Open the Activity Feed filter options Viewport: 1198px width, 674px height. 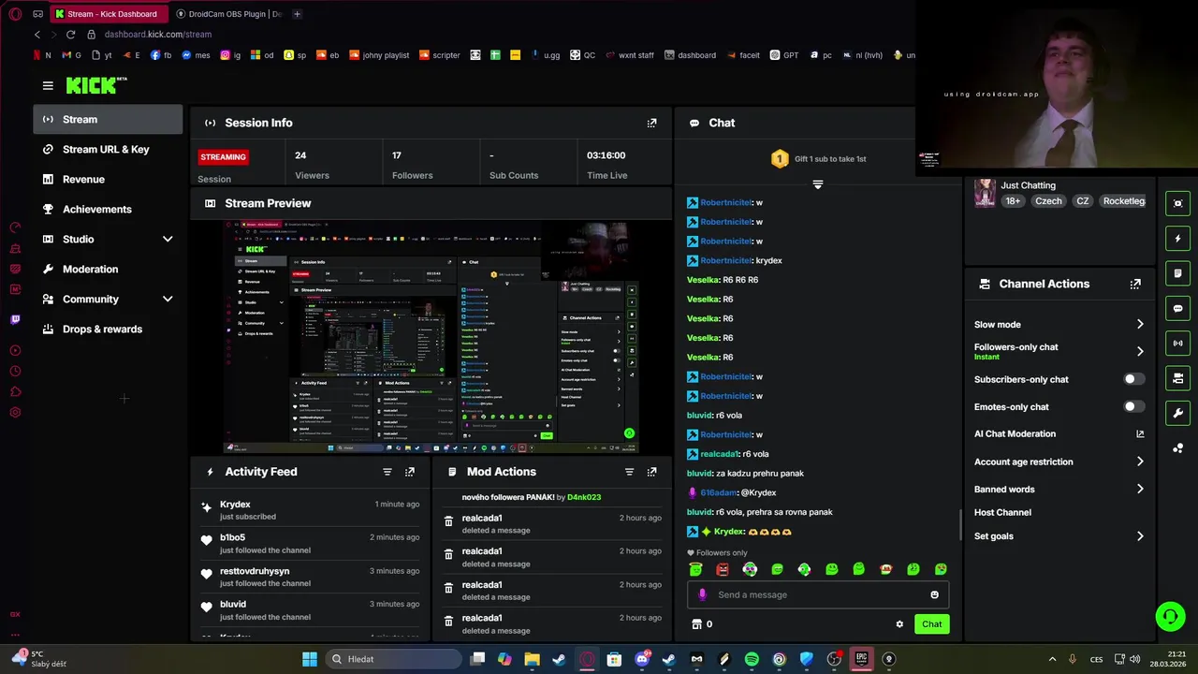tap(387, 472)
